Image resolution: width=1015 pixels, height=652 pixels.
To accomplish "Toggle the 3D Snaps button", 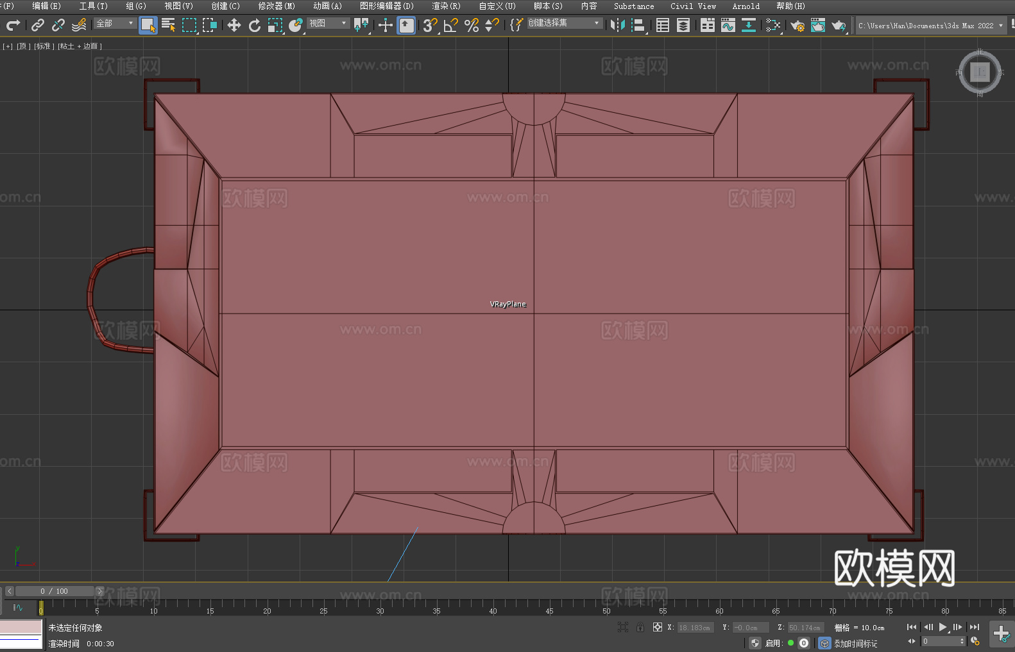I will pyautogui.click(x=430, y=25).
